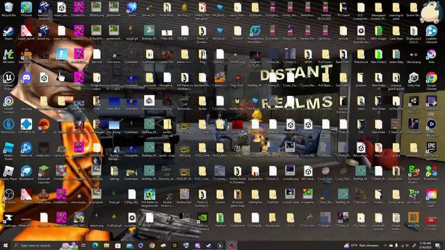Open the Recycle Bin desktop icon

(x=8, y=9)
